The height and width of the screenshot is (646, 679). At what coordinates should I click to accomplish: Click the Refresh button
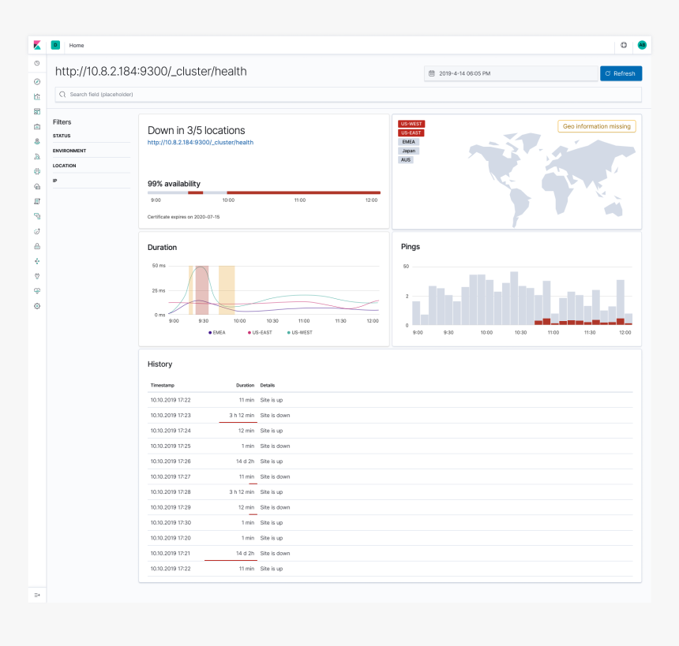click(x=621, y=73)
